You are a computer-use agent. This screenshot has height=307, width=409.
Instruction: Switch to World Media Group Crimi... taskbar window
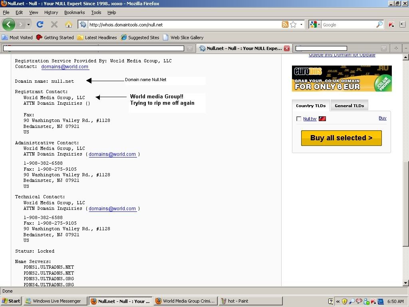pos(185,301)
